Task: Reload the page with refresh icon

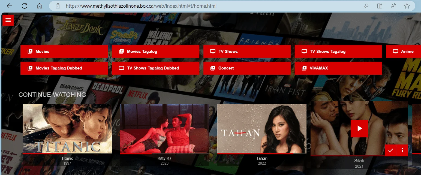Action: 25,6
